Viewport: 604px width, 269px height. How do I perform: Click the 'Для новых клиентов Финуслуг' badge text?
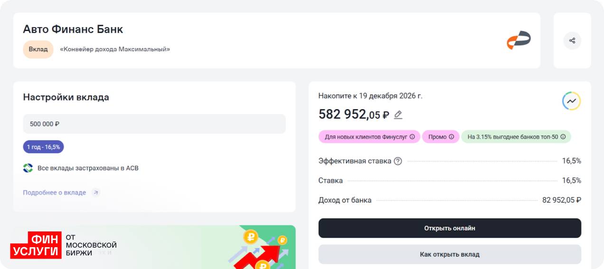(x=365, y=137)
